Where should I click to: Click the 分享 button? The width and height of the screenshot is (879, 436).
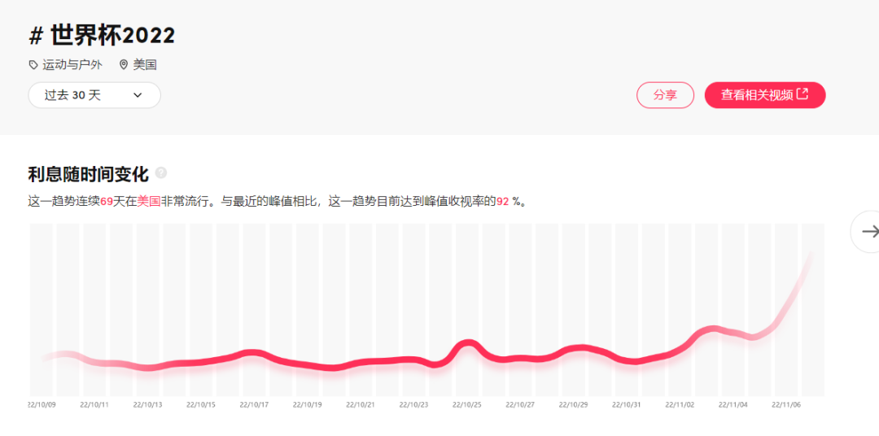pyautogui.click(x=665, y=95)
